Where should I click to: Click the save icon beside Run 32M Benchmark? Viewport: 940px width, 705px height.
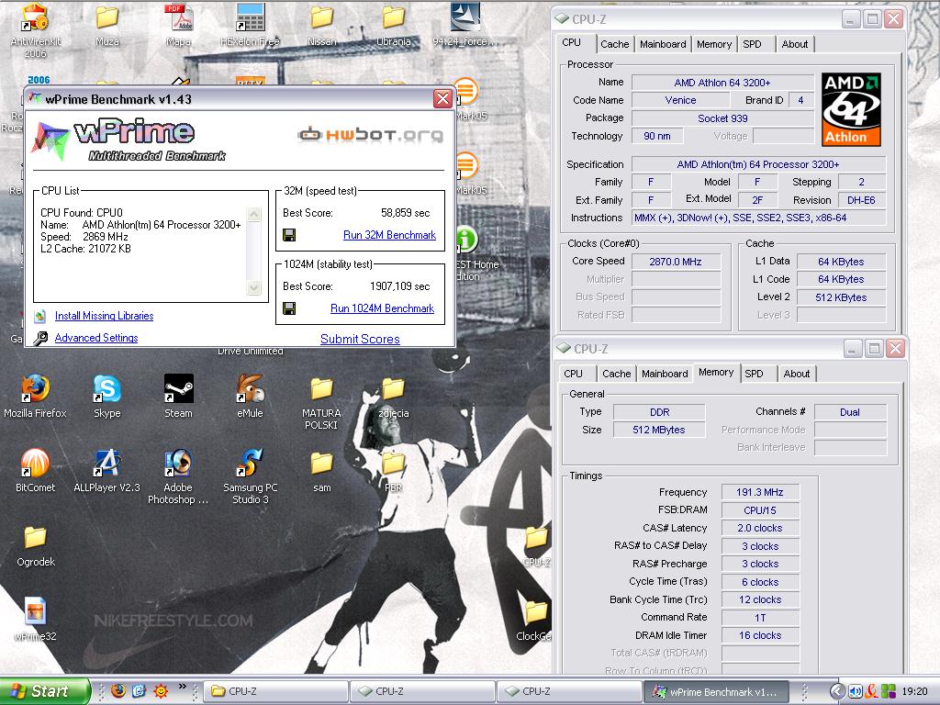click(289, 235)
